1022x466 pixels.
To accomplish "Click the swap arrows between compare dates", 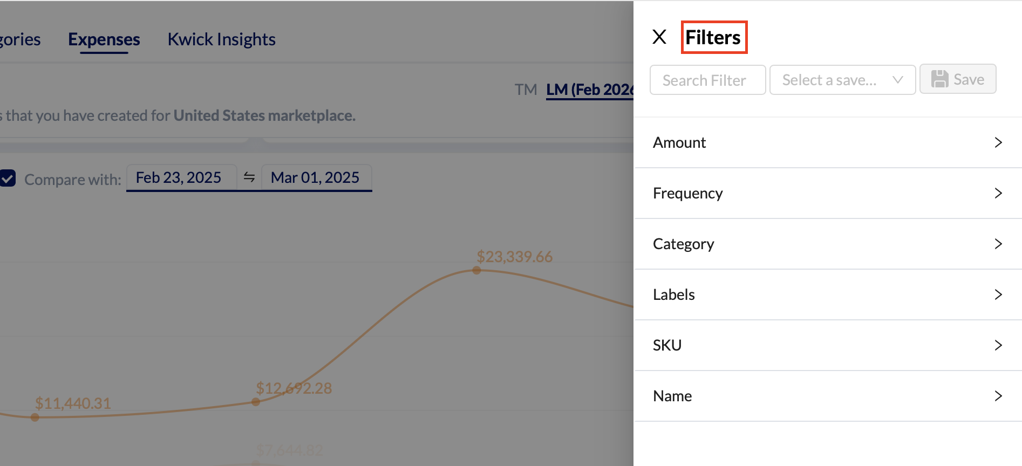I will coord(249,177).
